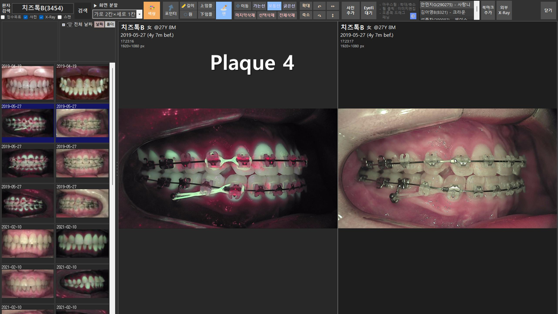
Task: Click the 上임플 upper implant button
Action: [x=206, y=6]
